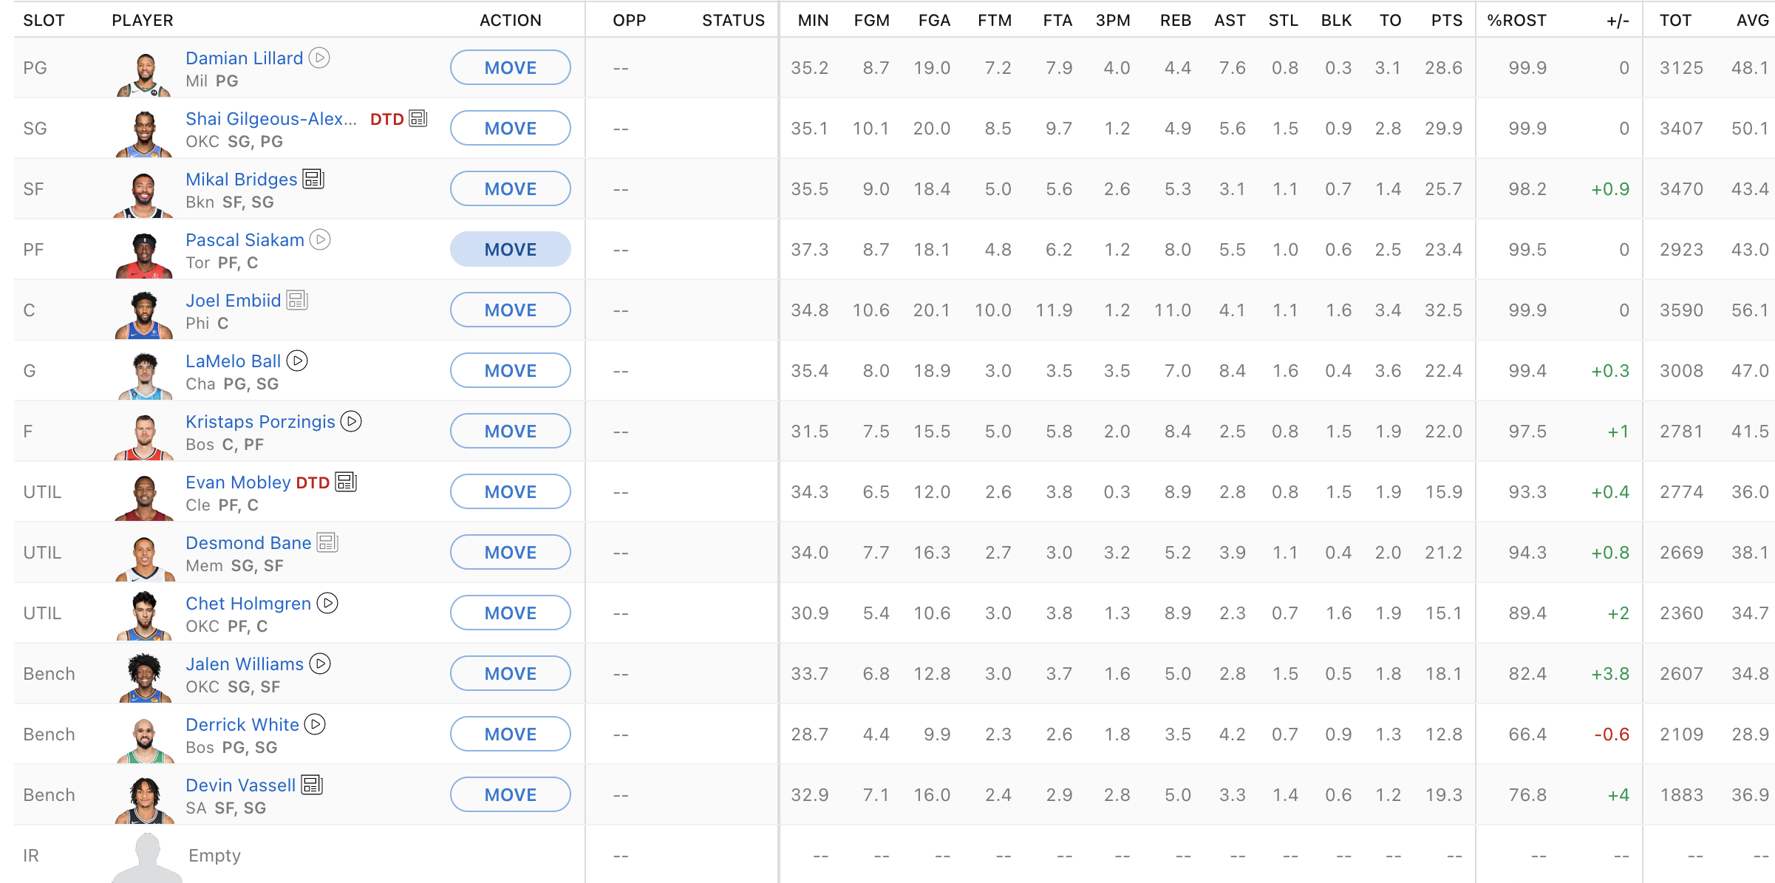This screenshot has height=883, width=1775.
Task: Click MOVE button for Jalen Williams
Action: 510,673
